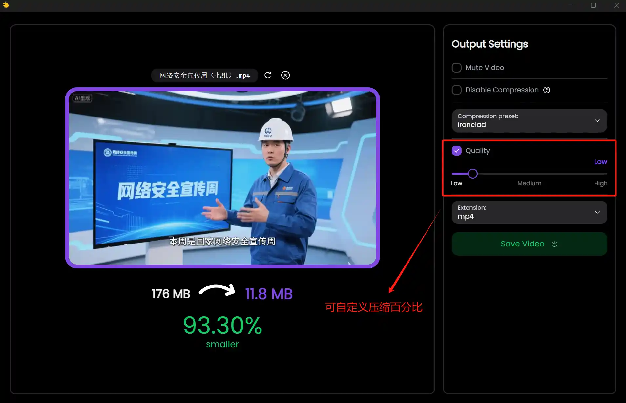Image resolution: width=626 pixels, height=403 pixels.
Task: Open the Compression preset dropdown
Action: (529, 121)
